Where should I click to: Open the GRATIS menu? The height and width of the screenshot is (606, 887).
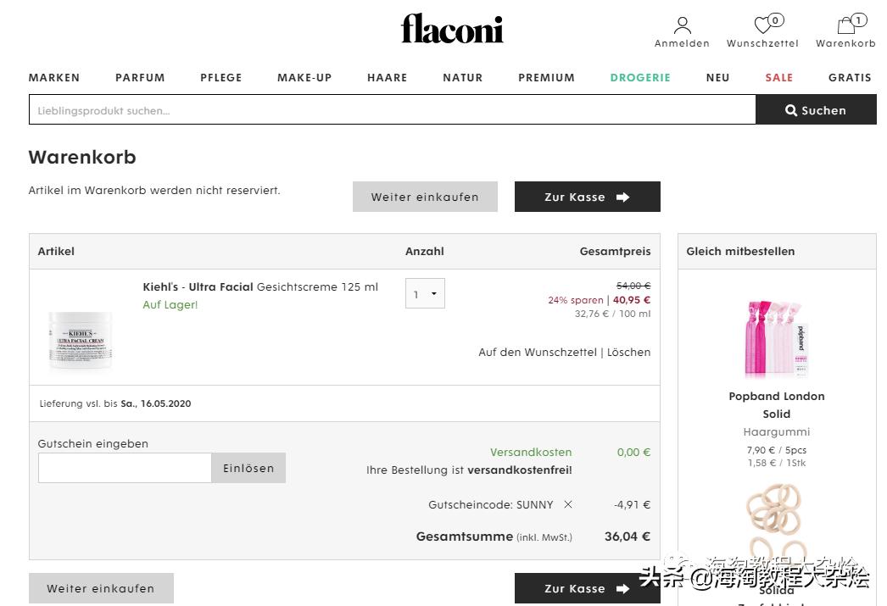(850, 77)
